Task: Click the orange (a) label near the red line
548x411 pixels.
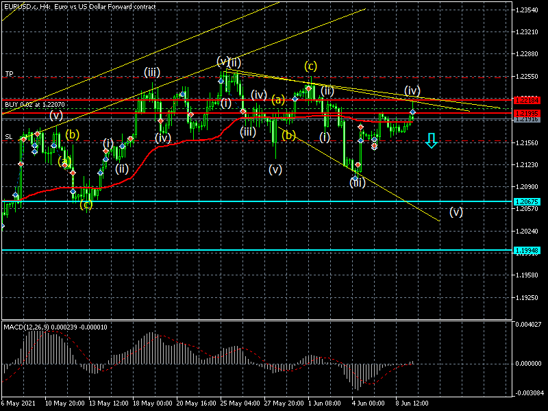Action: [278, 99]
